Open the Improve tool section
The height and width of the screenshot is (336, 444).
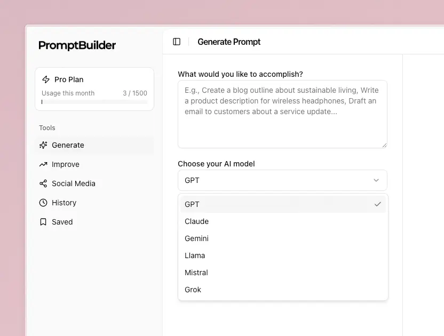tap(66, 164)
